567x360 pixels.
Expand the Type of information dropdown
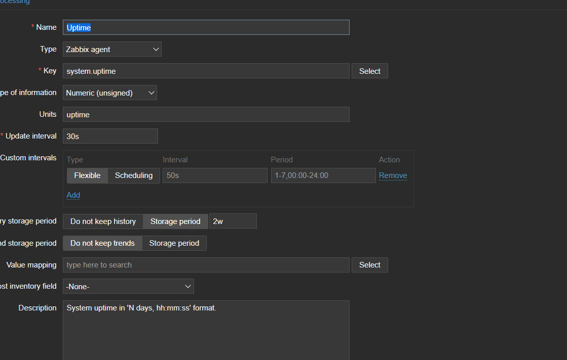coord(109,93)
